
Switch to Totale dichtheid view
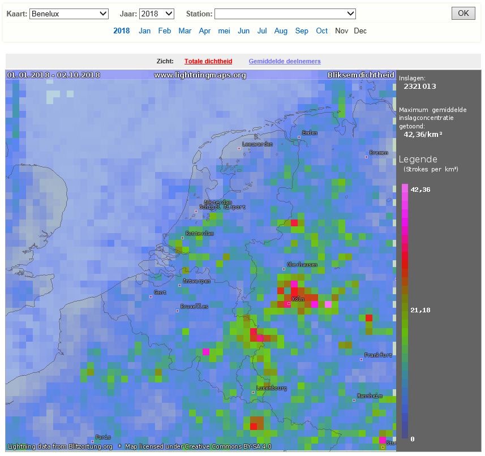coord(208,61)
